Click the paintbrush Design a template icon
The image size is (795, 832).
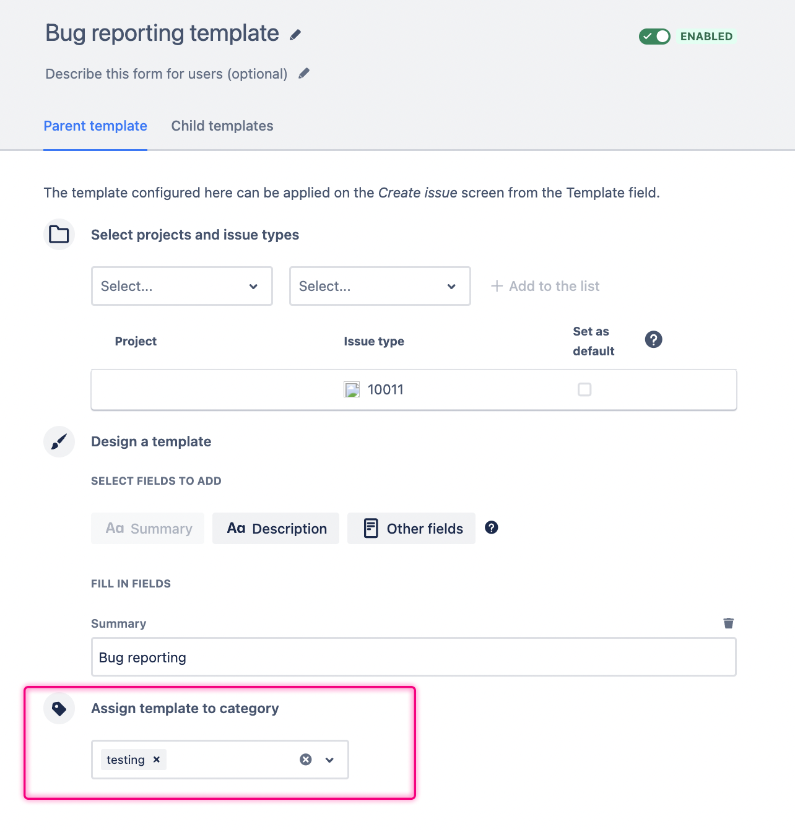(x=58, y=441)
